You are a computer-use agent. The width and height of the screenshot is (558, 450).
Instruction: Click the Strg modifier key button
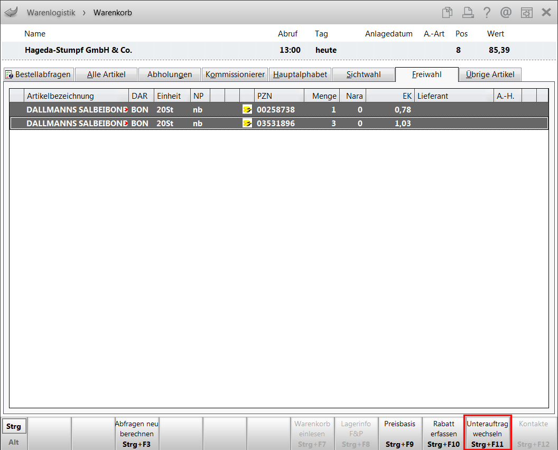[14, 426]
